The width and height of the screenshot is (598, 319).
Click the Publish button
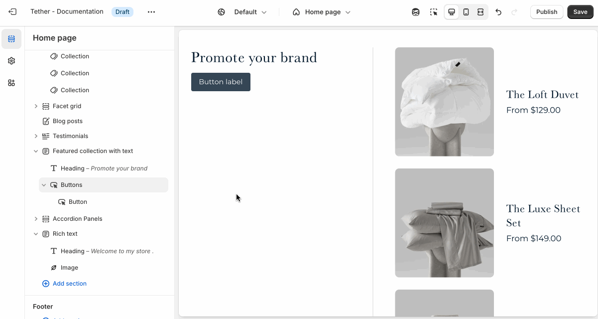coord(547,12)
